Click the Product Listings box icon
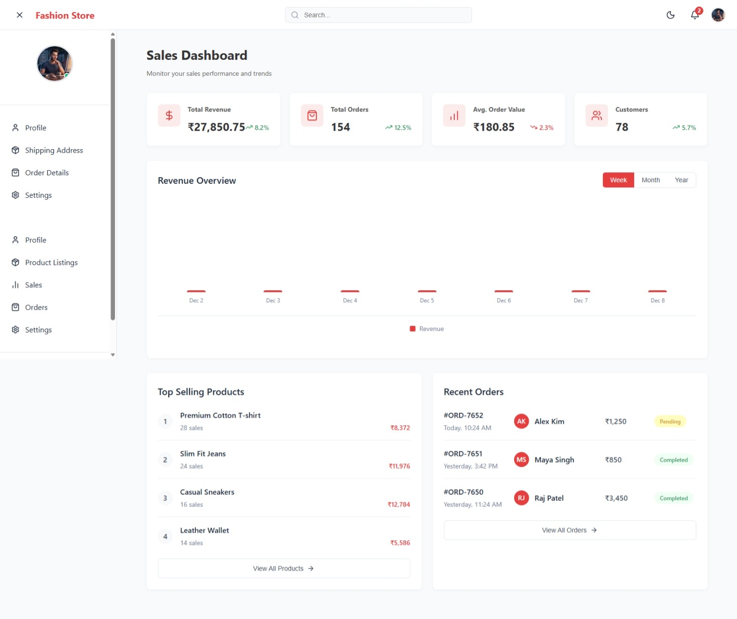This screenshot has width=737, height=619. [16, 262]
